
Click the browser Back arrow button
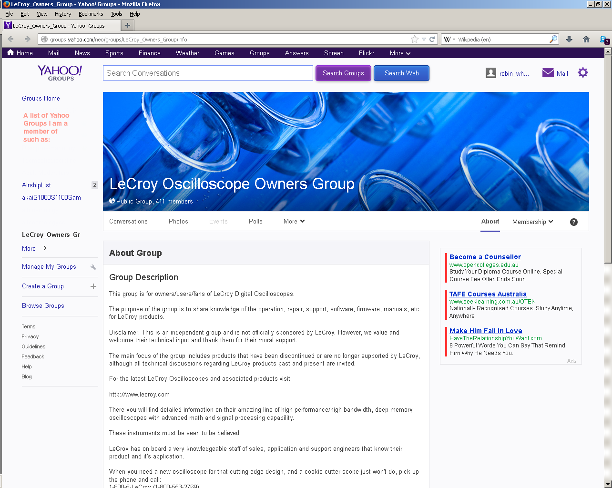[x=11, y=40]
